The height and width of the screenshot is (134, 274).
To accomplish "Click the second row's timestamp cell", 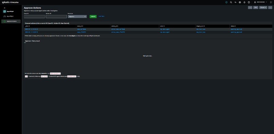I will pyautogui.click(x=32, y=32).
